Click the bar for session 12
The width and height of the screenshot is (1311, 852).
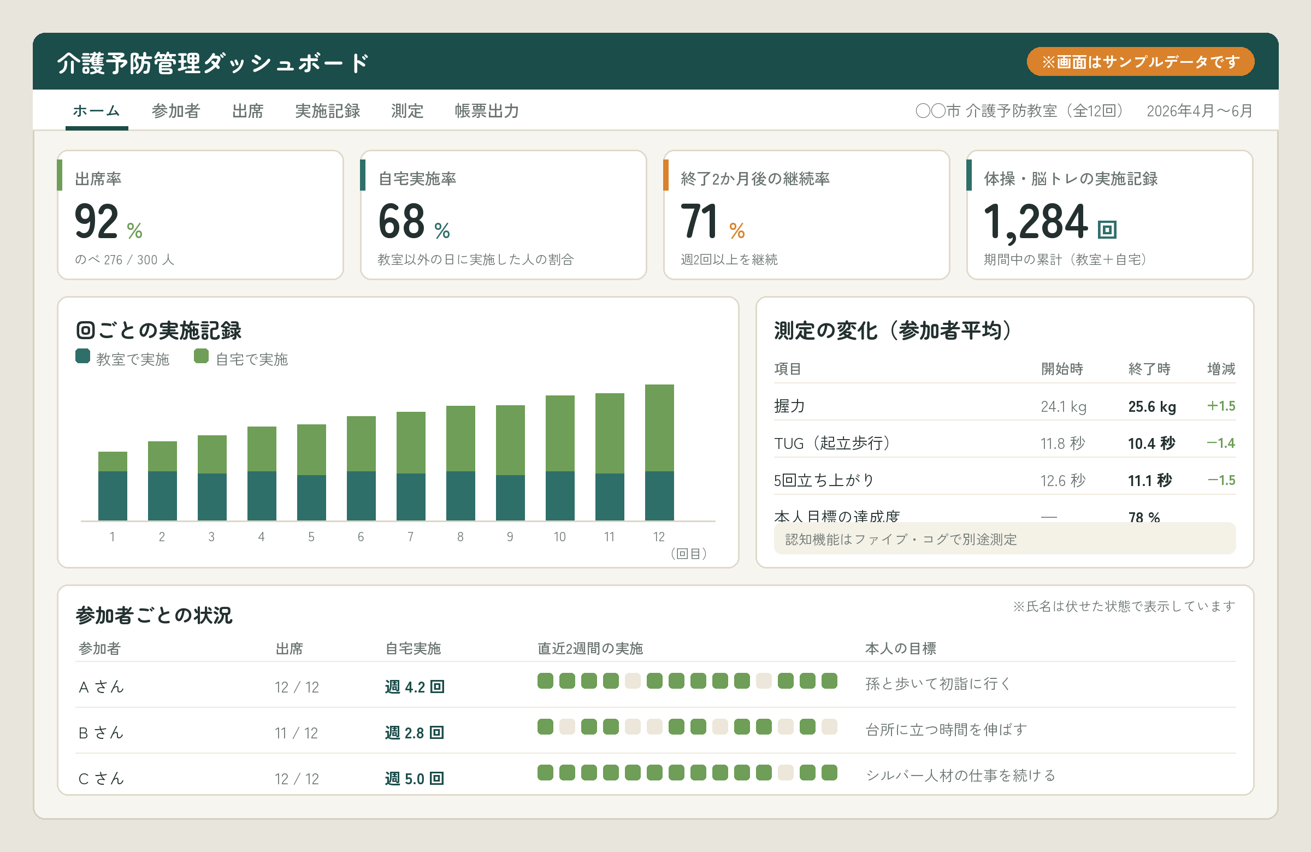(659, 452)
